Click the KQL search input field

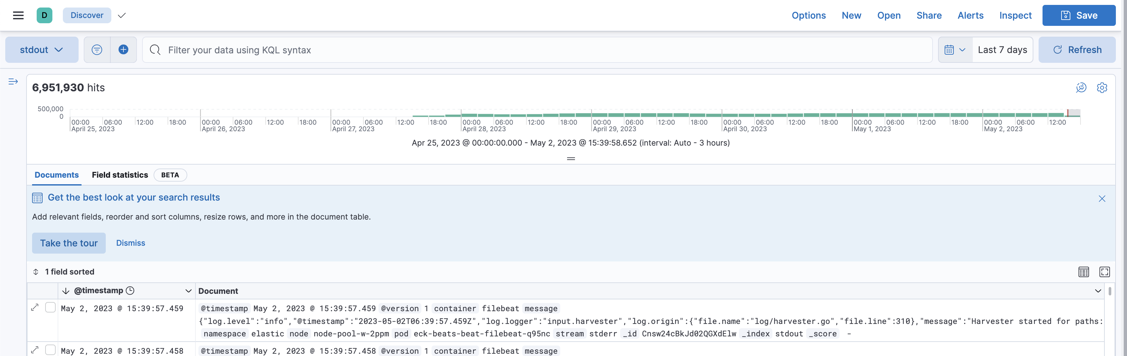[525, 50]
